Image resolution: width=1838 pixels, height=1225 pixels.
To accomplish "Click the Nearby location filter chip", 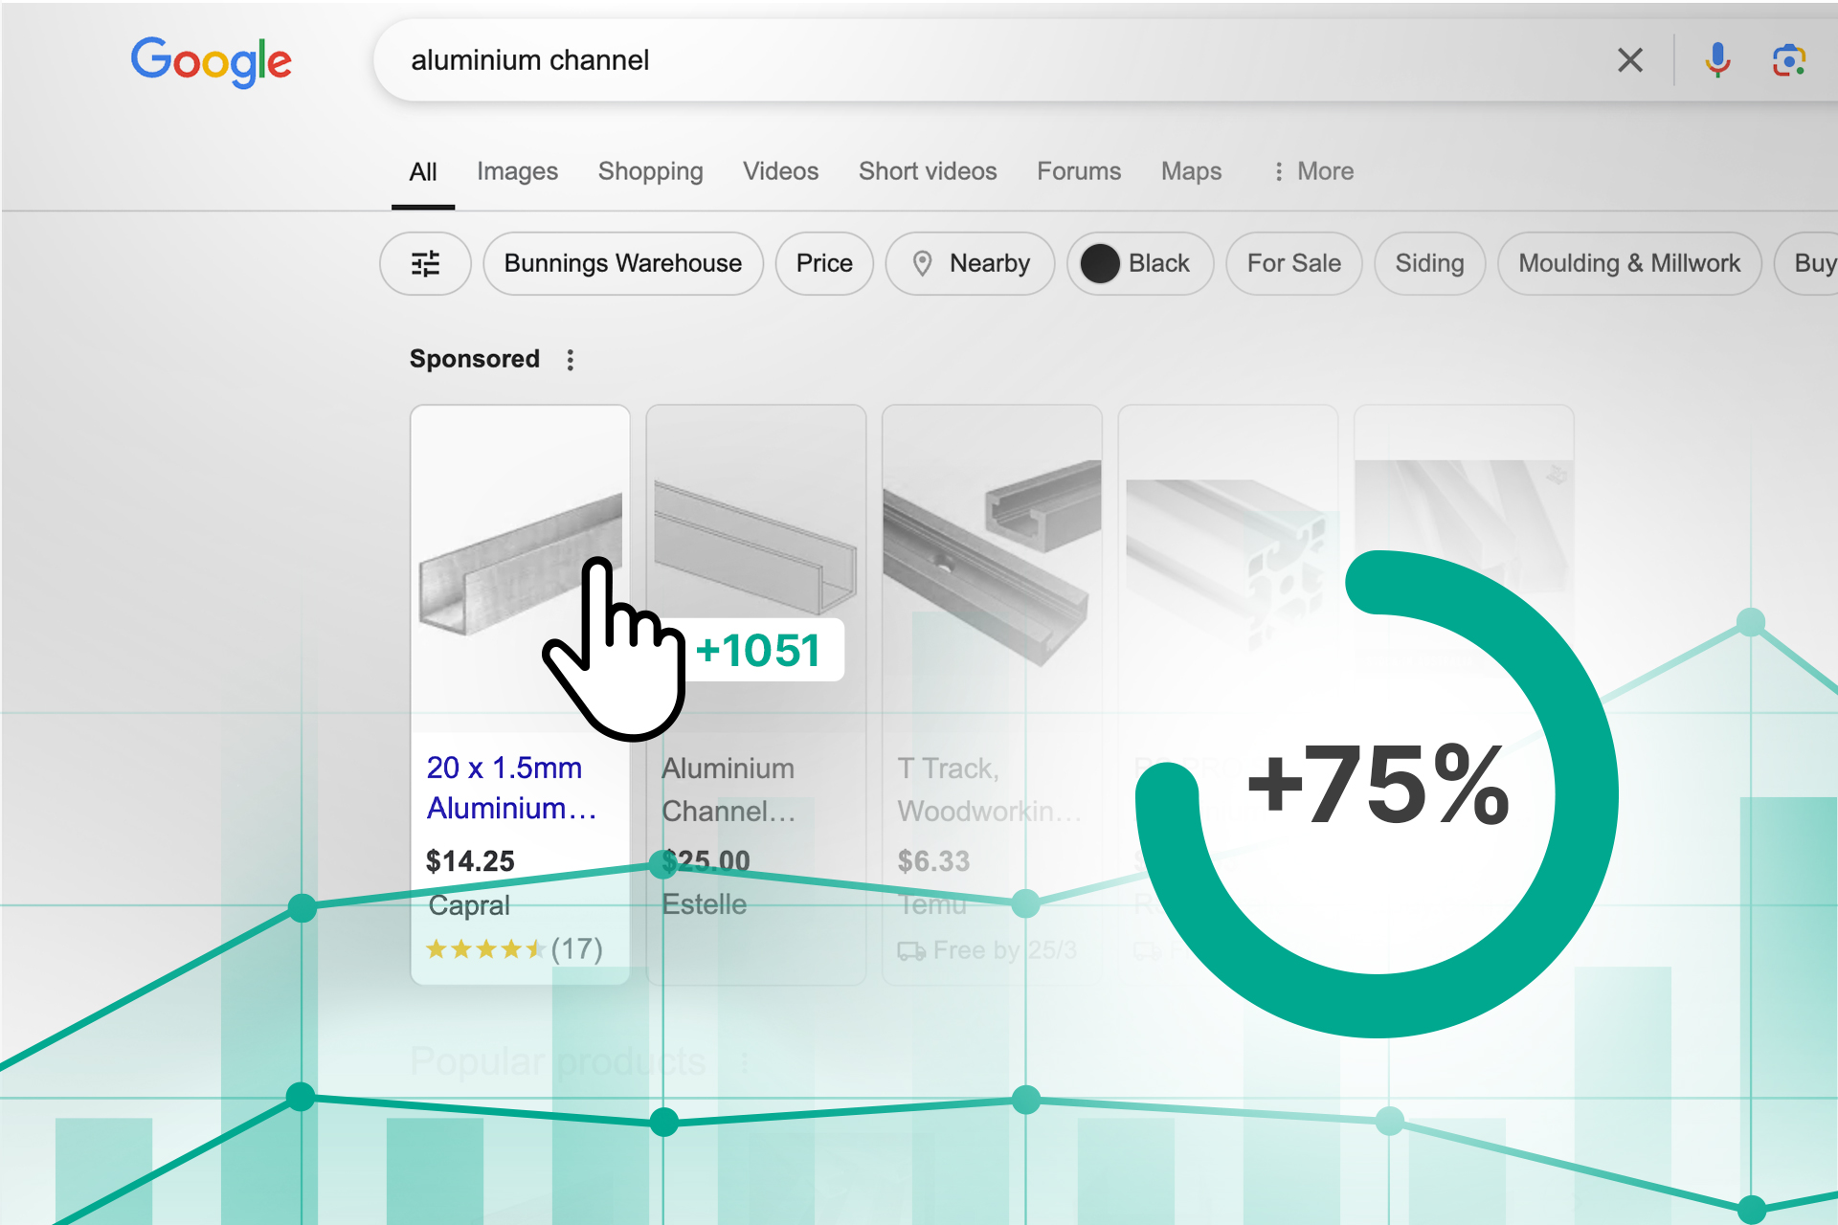I will (970, 263).
